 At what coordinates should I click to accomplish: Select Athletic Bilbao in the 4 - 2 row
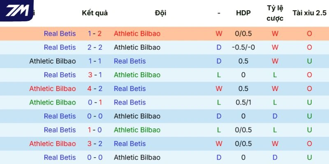tap(53, 89)
